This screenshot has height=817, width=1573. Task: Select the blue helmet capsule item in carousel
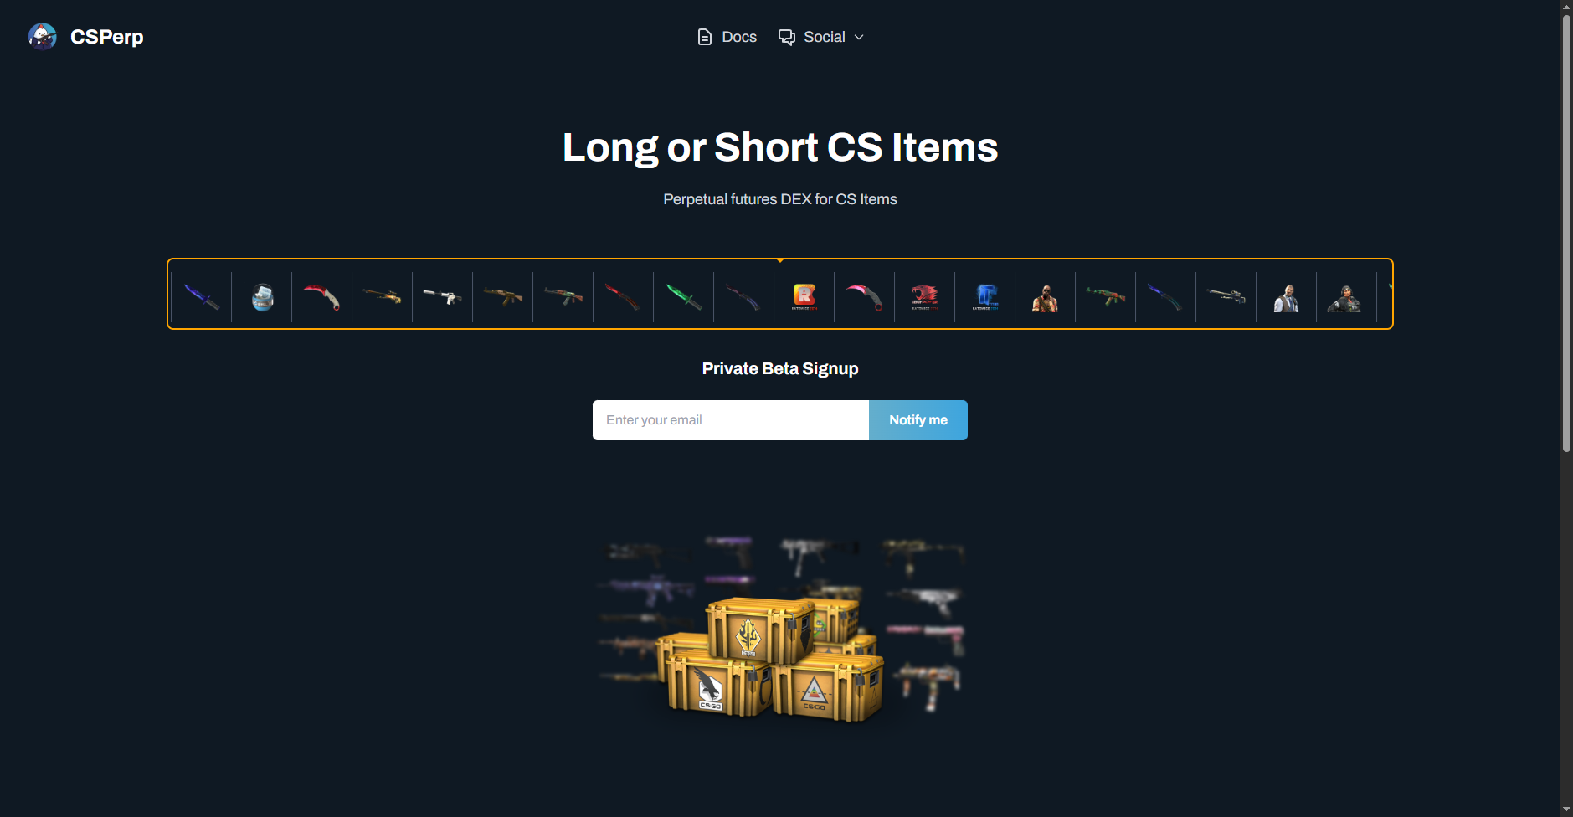(262, 296)
